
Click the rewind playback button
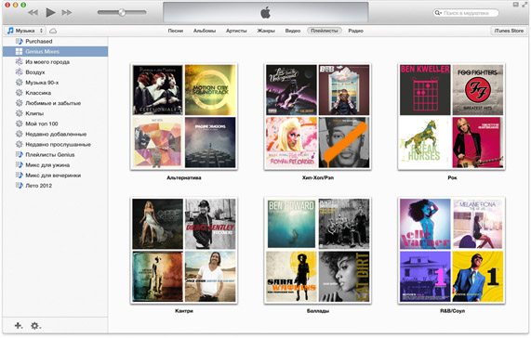[x=33, y=12]
